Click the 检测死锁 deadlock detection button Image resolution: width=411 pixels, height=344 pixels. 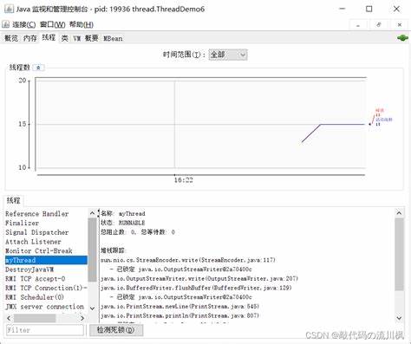point(116,330)
